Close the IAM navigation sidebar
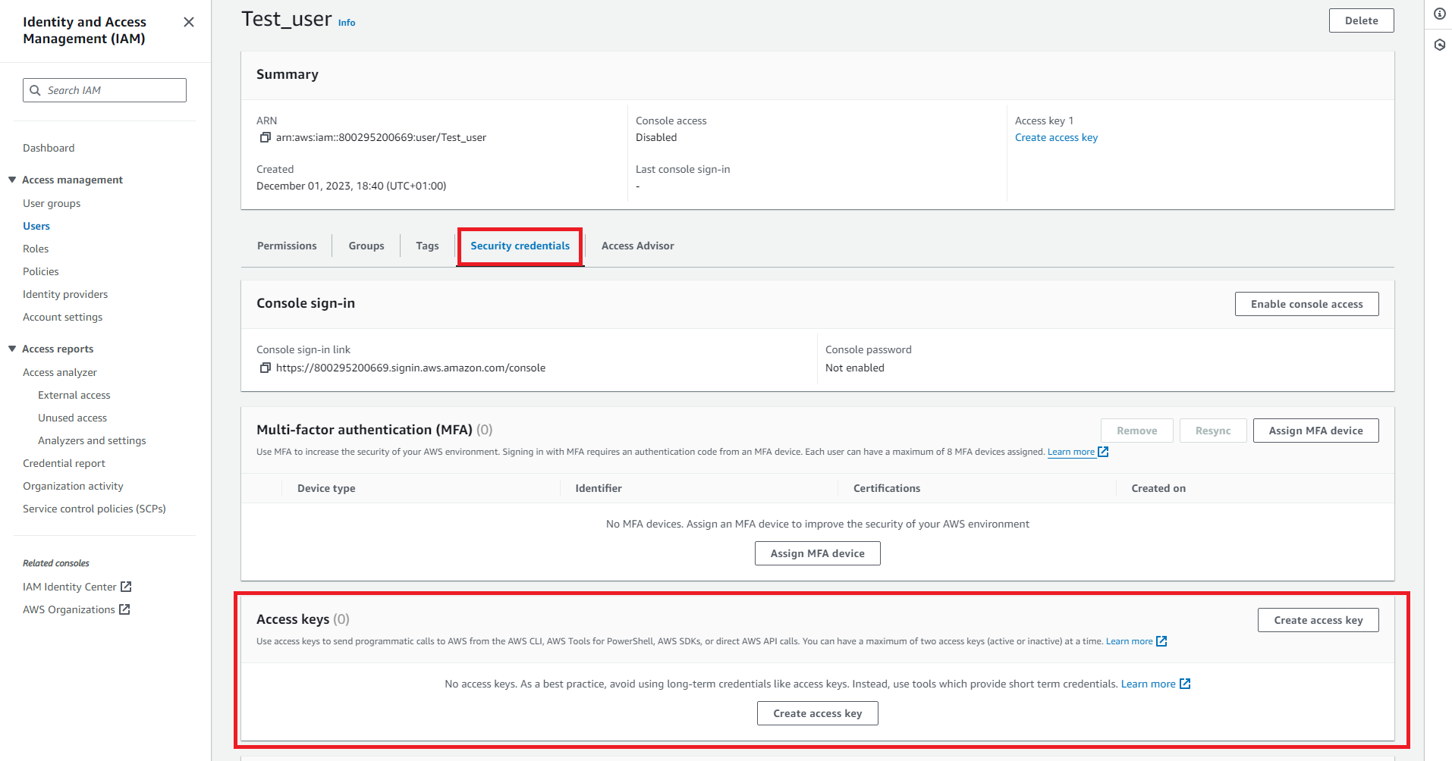This screenshot has width=1452, height=761. (189, 22)
